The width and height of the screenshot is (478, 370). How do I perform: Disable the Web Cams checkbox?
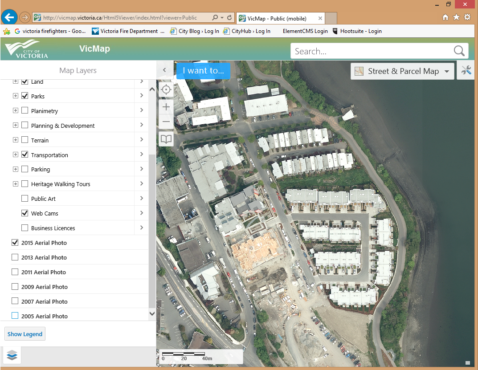pyautogui.click(x=25, y=213)
